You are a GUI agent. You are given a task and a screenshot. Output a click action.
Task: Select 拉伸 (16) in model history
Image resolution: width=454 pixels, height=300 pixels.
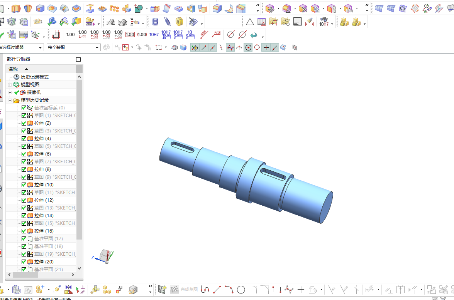click(x=44, y=231)
